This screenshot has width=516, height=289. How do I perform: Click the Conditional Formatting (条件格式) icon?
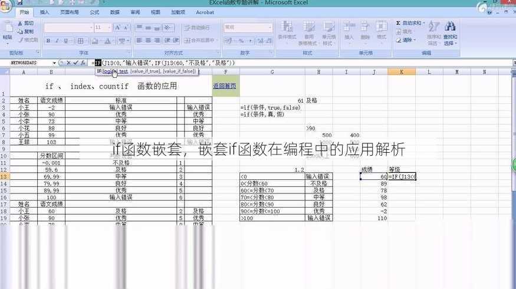[x=287, y=27]
